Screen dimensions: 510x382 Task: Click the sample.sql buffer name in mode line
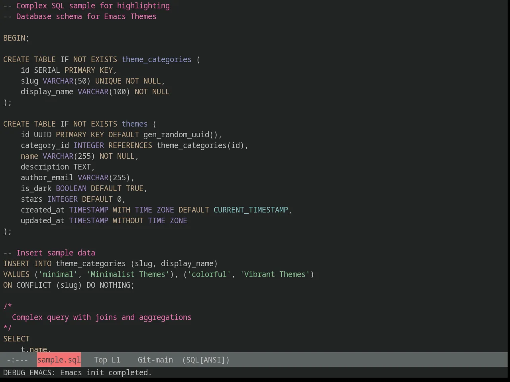point(59,360)
